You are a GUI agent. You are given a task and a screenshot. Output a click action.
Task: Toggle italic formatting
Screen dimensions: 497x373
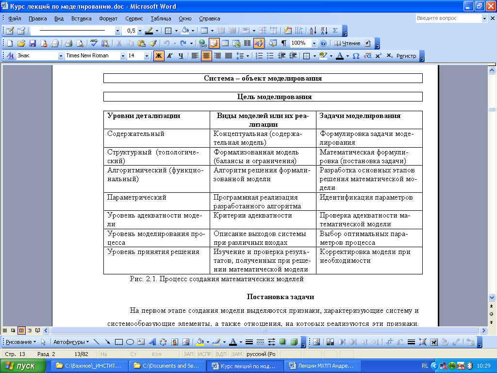[x=170, y=56]
